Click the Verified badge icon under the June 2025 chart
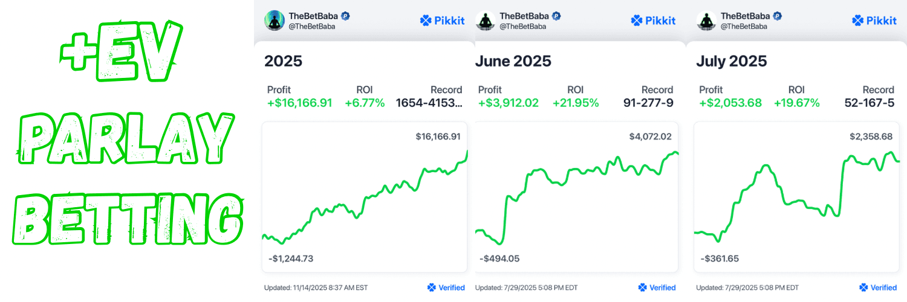Image resolution: width=907 pixels, height=302 pixels. click(x=642, y=288)
